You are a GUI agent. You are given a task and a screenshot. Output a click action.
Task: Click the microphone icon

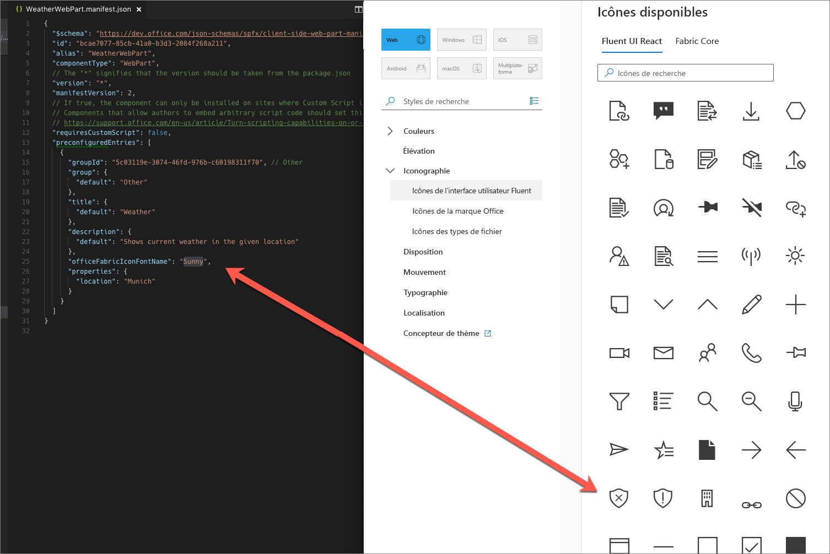pyautogui.click(x=795, y=401)
